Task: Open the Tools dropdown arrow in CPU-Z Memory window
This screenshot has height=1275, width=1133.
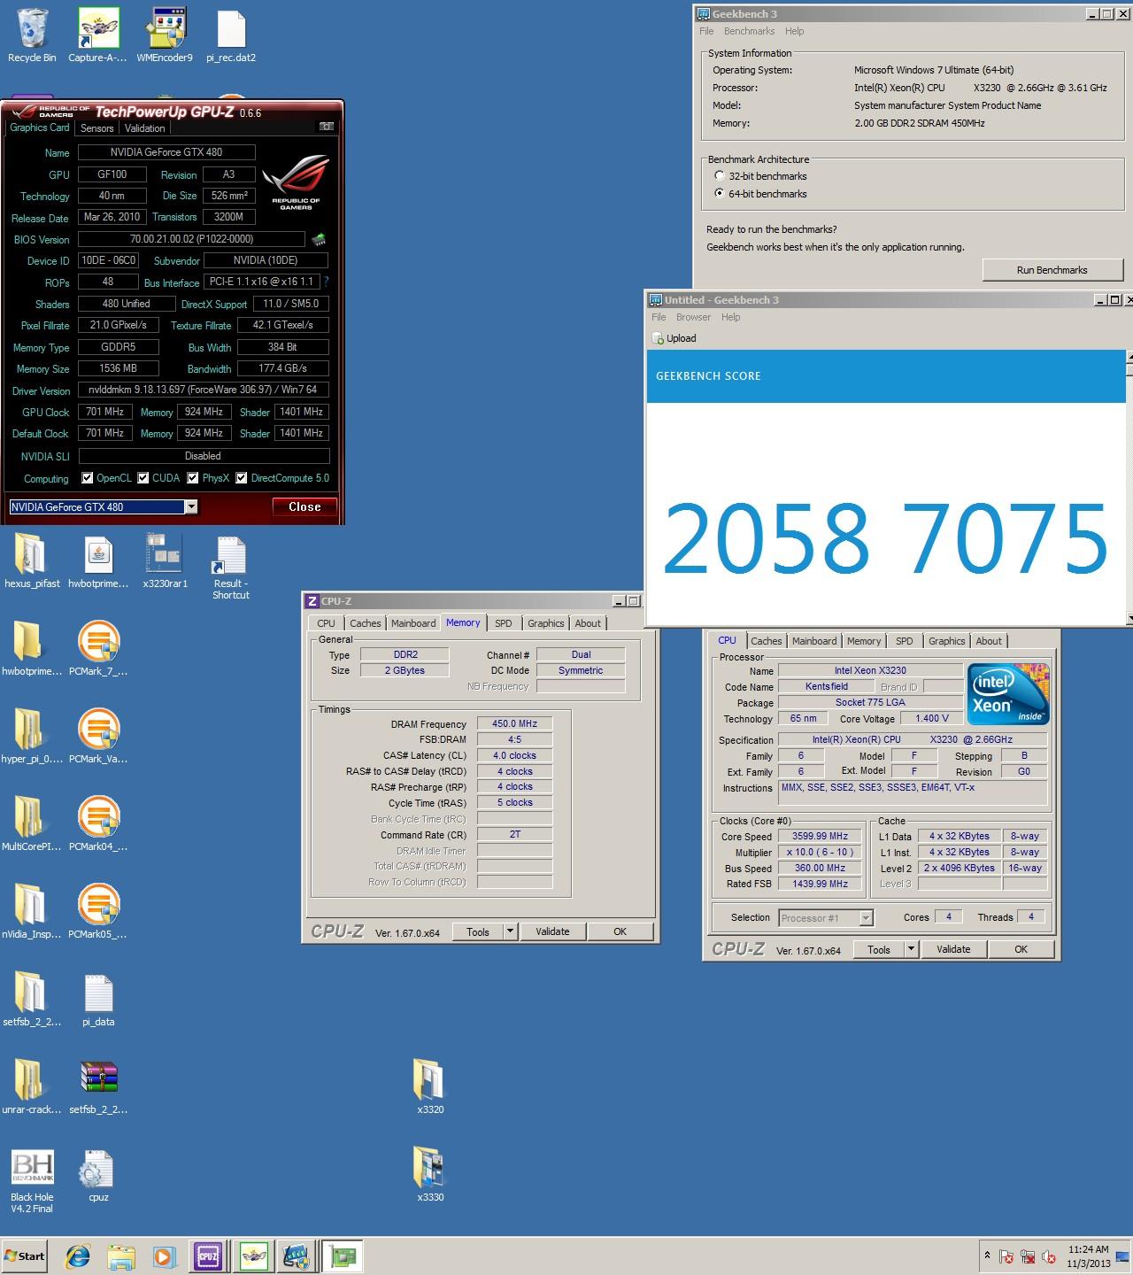Action: [x=510, y=931]
